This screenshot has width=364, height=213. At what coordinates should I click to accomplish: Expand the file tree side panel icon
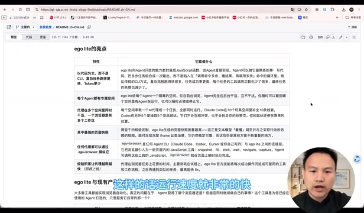tap(9, 27)
